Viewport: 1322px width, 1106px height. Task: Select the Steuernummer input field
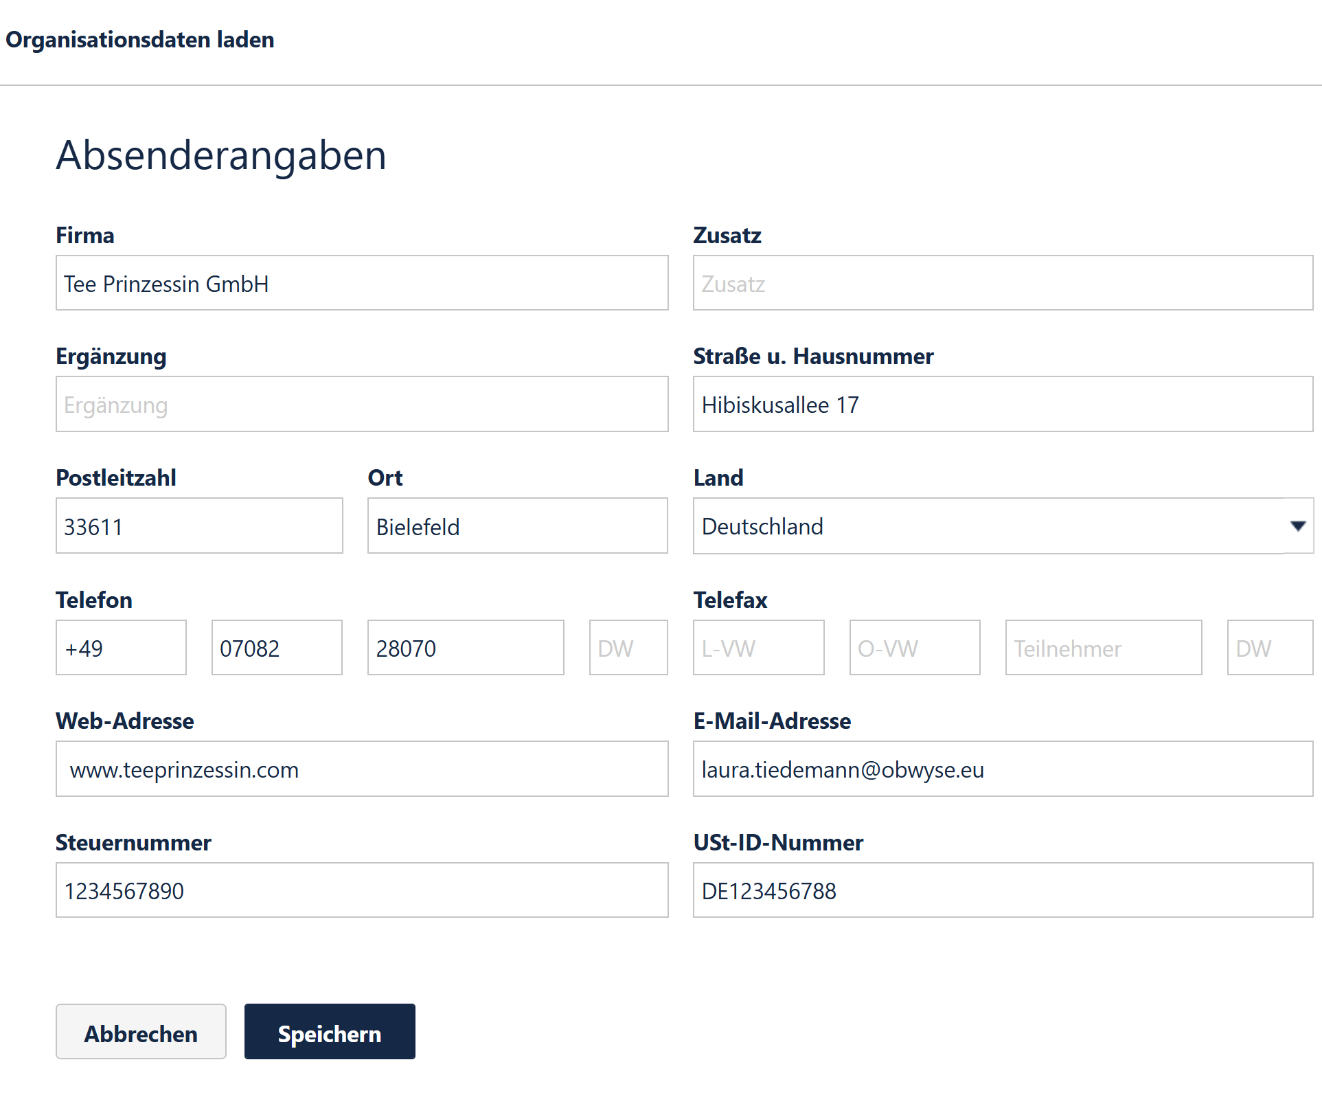(362, 890)
